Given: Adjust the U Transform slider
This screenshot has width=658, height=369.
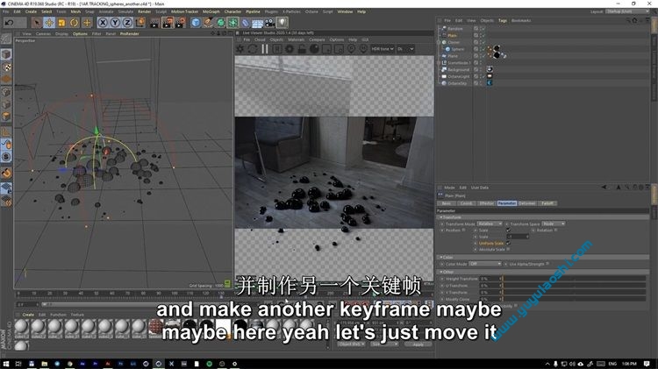Looking at the screenshot, I should [x=573, y=286].
